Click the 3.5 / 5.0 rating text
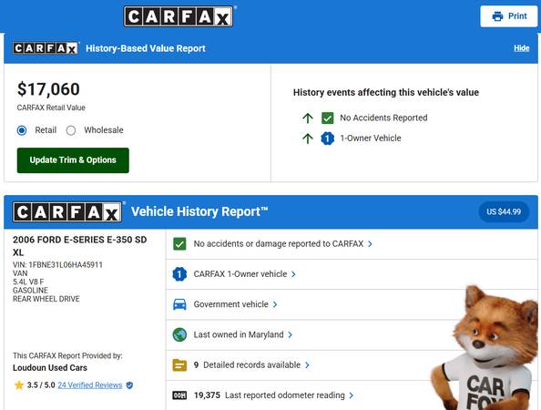 41,385
